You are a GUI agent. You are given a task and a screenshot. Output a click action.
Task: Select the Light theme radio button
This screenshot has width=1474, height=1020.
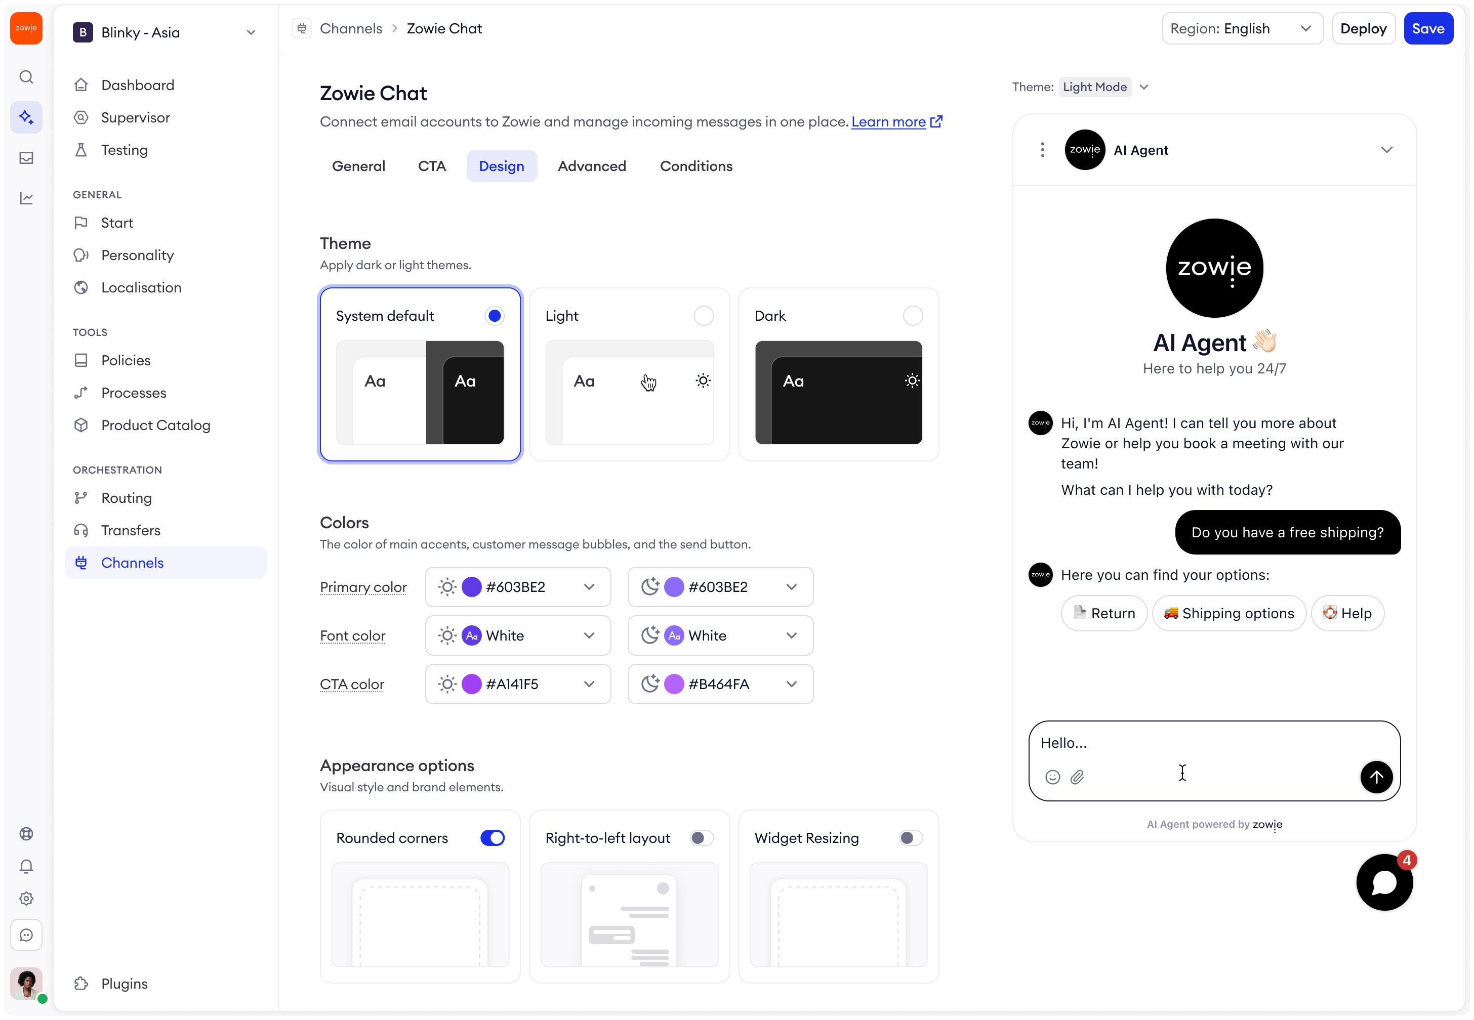click(704, 316)
